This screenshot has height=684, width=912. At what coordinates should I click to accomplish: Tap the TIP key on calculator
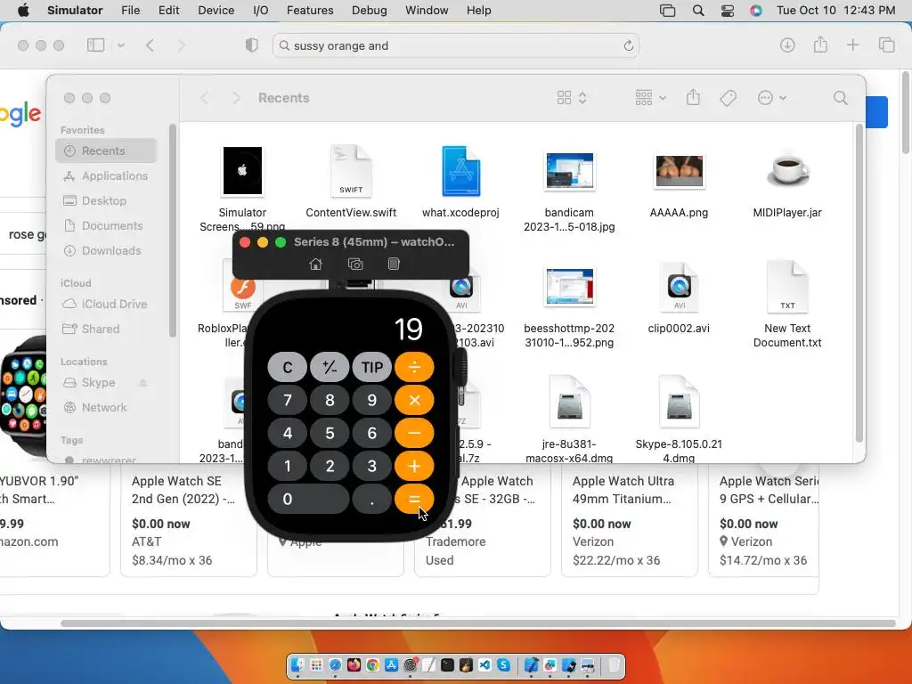[x=372, y=367]
